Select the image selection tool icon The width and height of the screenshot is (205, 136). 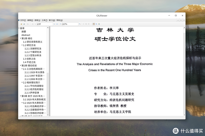[x=99, y=24]
